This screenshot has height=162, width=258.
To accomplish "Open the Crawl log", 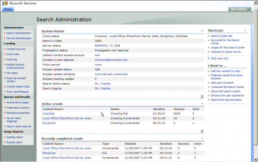I will point(12,59).
